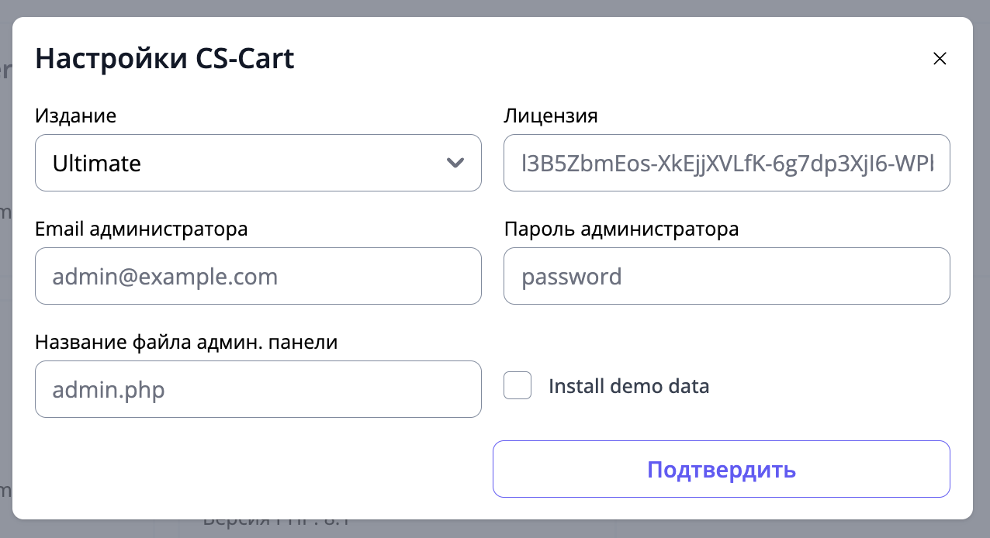The height and width of the screenshot is (538, 990).
Task: Focus the Пароль администратора password field
Action: click(726, 276)
